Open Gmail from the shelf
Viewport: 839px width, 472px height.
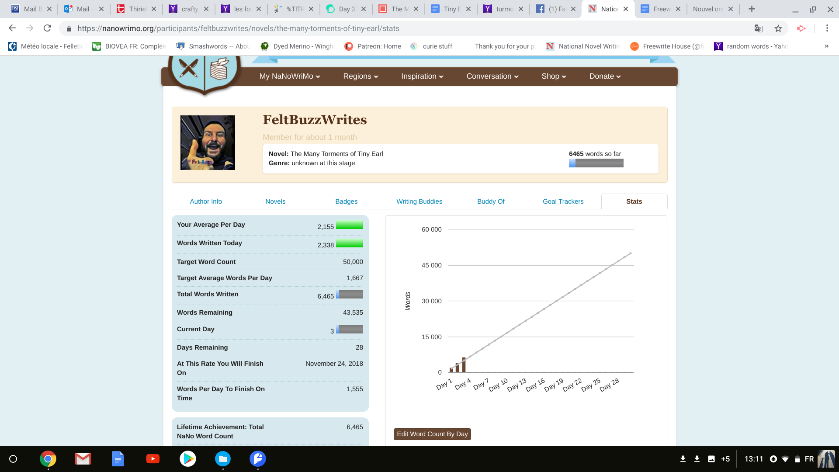pyautogui.click(x=83, y=459)
